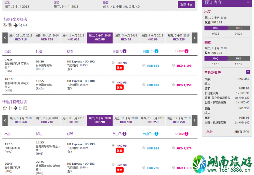Open U-Biz info icon in return header

pos(187,134)
